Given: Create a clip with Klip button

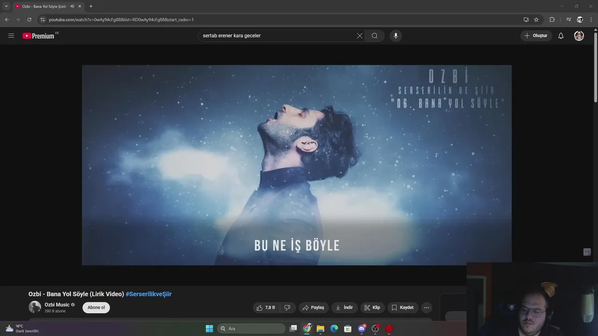Looking at the screenshot, I should (x=372, y=308).
